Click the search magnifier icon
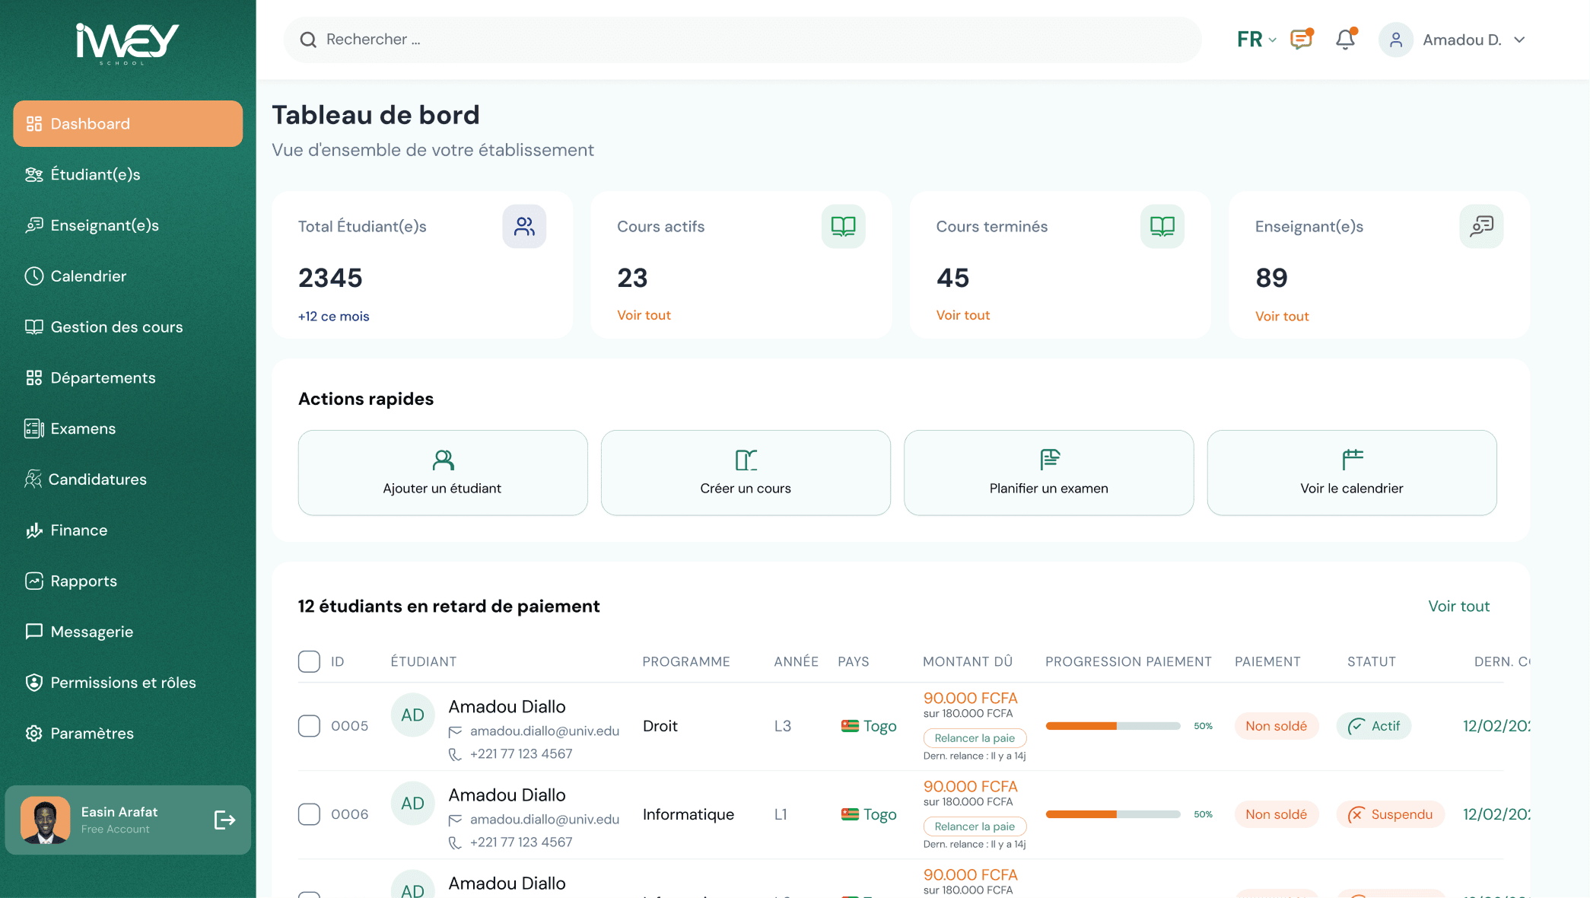The image size is (1590, 898). click(x=308, y=40)
